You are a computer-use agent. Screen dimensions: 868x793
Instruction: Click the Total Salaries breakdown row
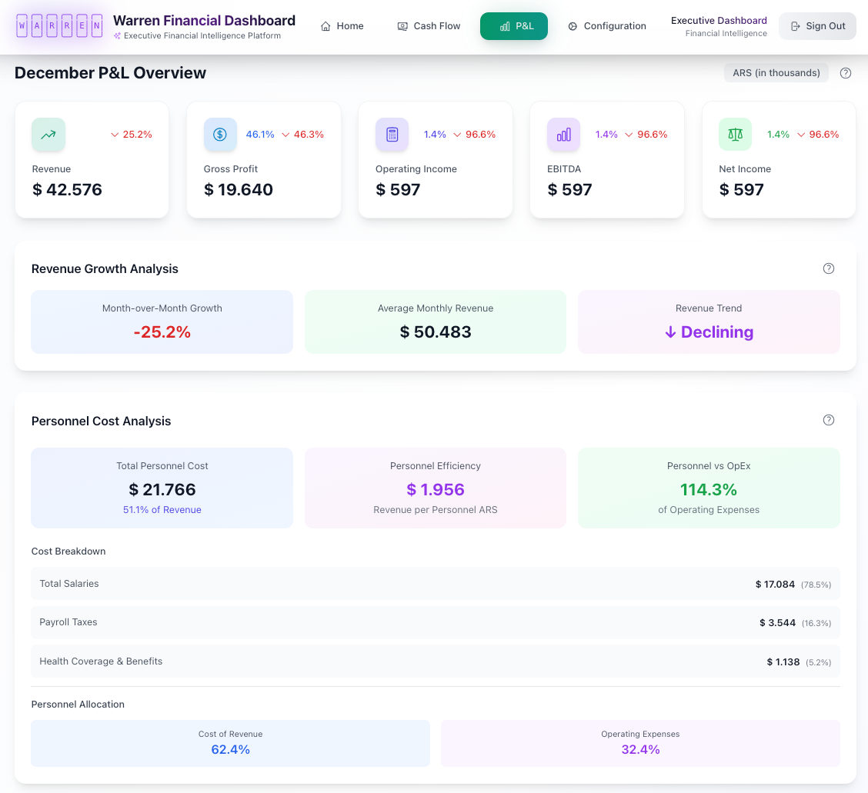coord(435,584)
